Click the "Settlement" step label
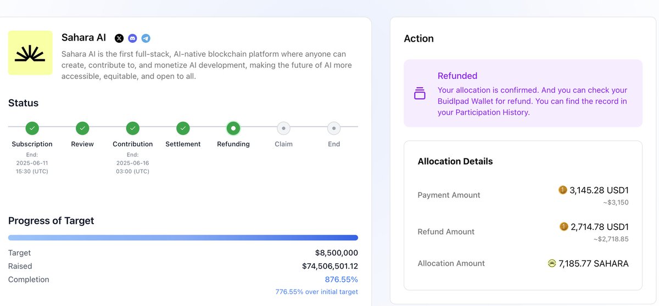 [x=183, y=144]
